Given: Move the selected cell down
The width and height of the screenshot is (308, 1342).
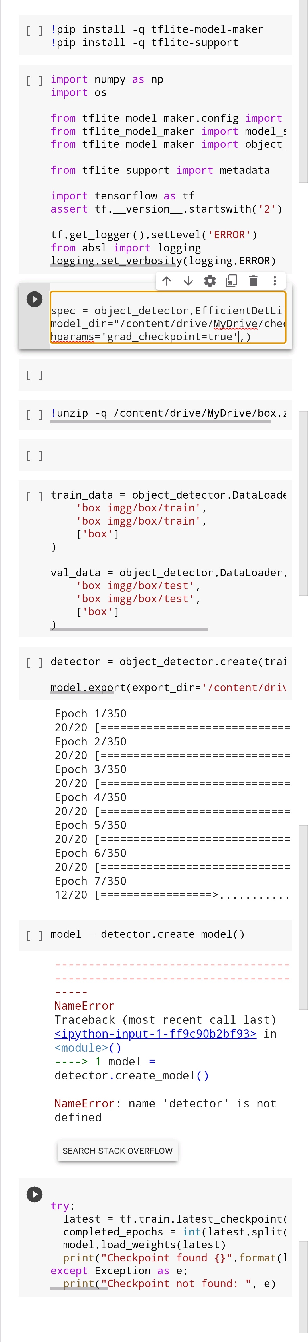Looking at the screenshot, I should tap(188, 281).
